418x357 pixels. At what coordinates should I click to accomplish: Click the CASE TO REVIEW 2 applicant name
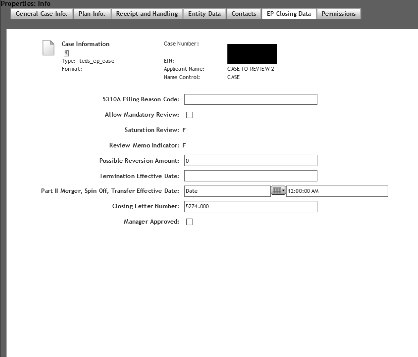click(x=250, y=69)
